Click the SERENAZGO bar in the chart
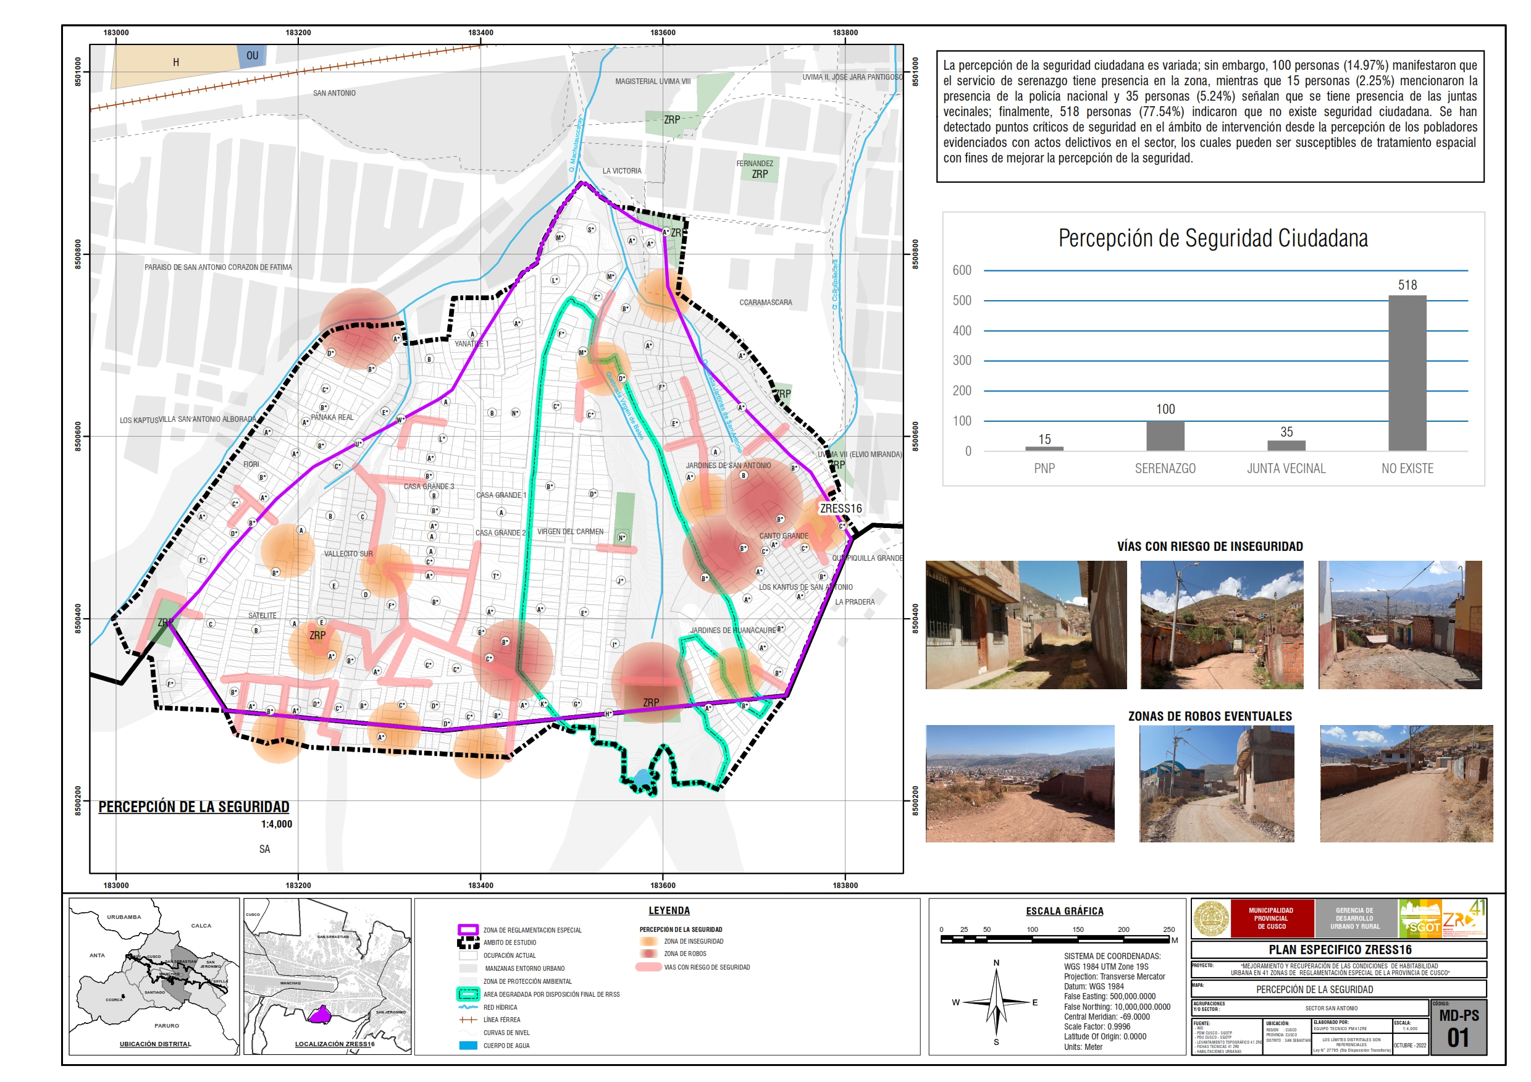Viewport: 1531px width, 1082px height. [x=1165, y=435]
